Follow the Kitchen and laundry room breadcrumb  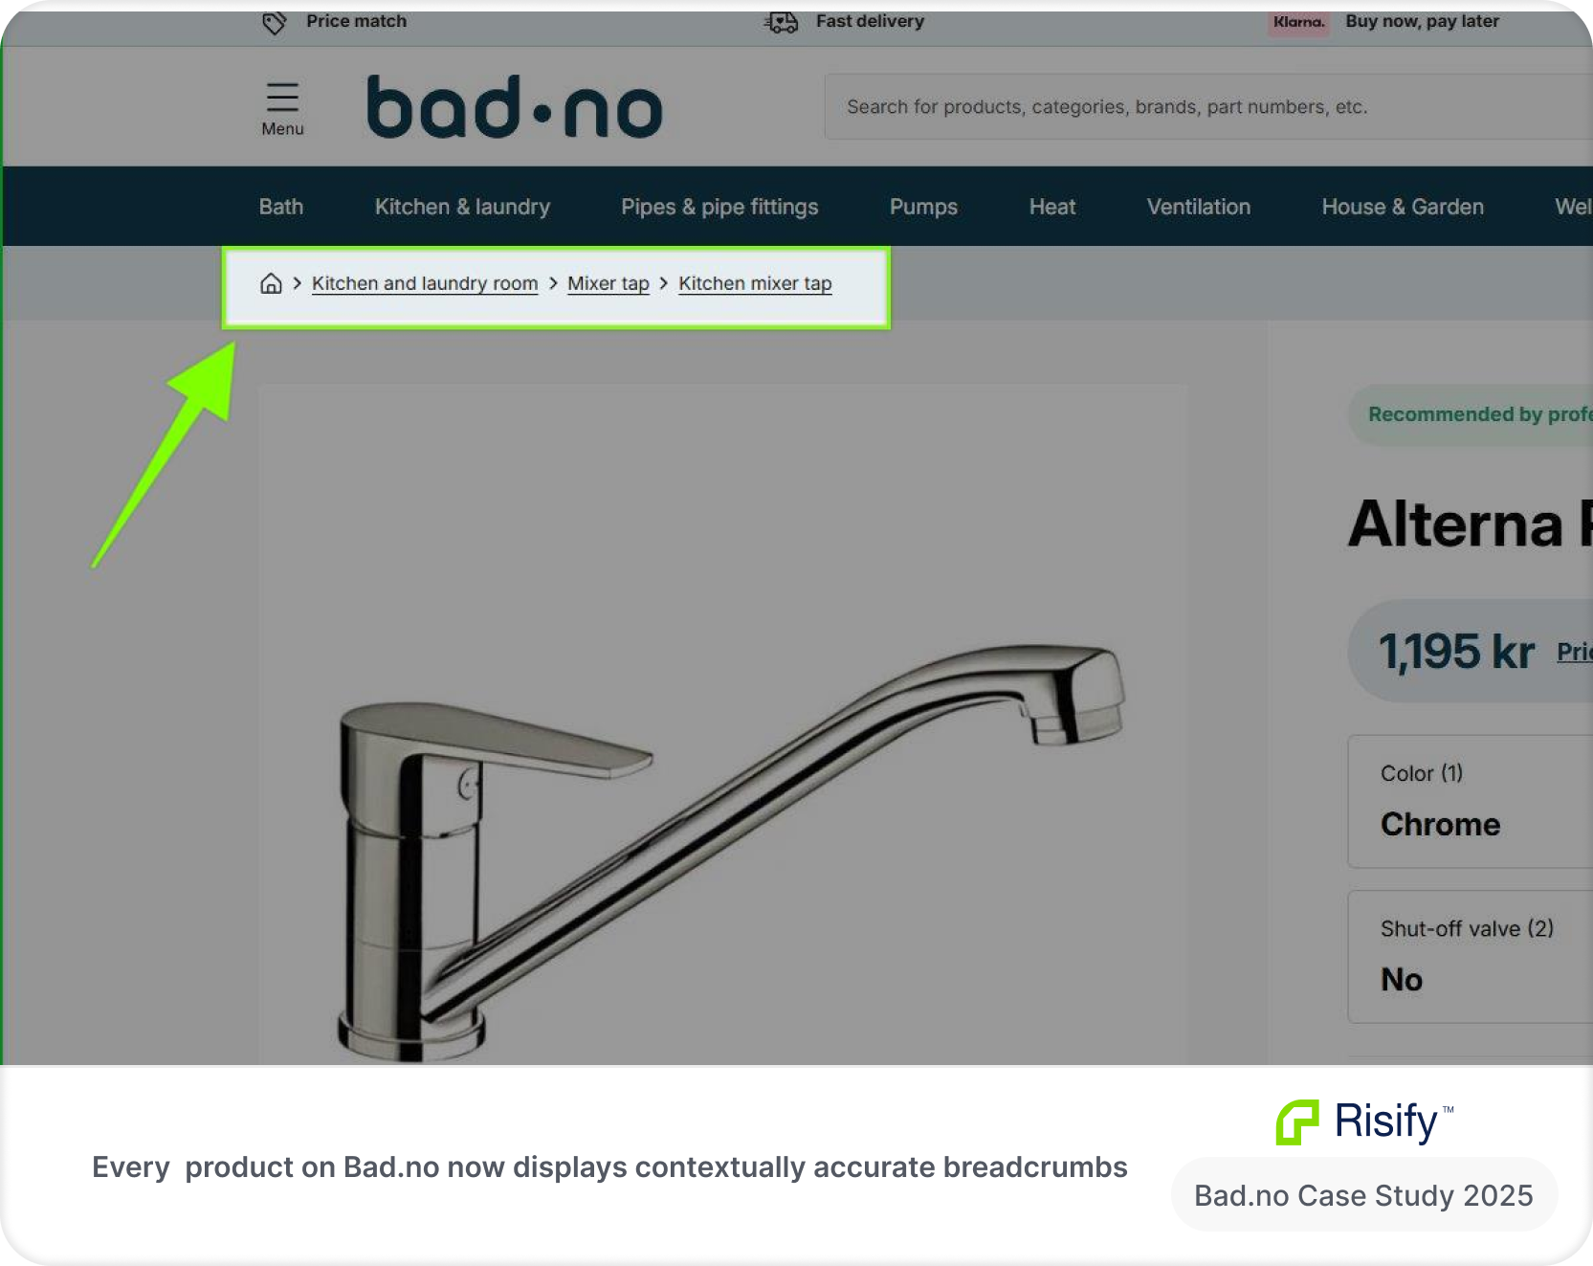click(x=425, y=283)
